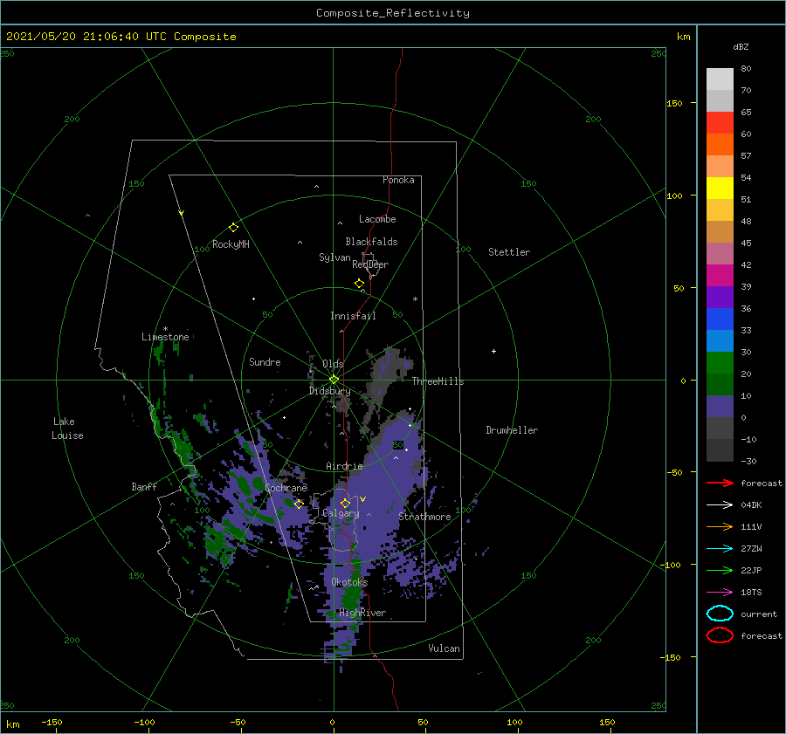The width and height of the screenshot is (786, 734).
Task: Click the yellow diamond marker below RedDeer
Action: tap(360, 284)
